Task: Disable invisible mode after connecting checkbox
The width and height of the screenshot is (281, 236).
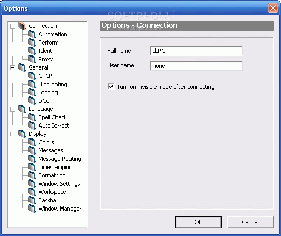Action: click(111, 87)
